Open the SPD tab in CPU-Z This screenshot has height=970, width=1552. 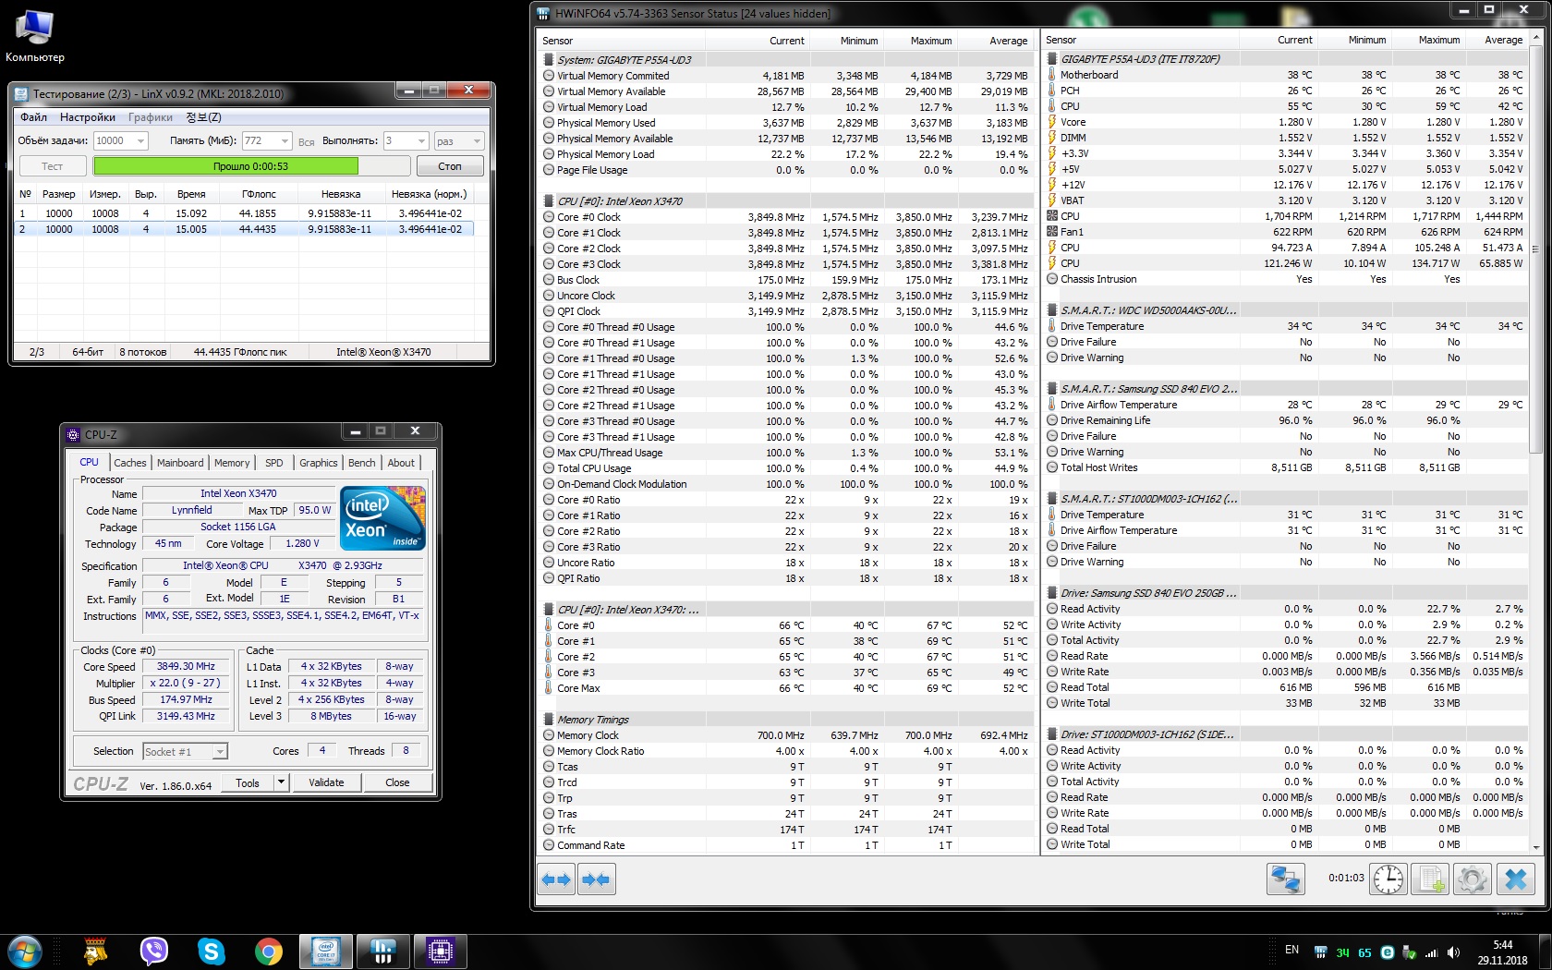tap(274, 463)
